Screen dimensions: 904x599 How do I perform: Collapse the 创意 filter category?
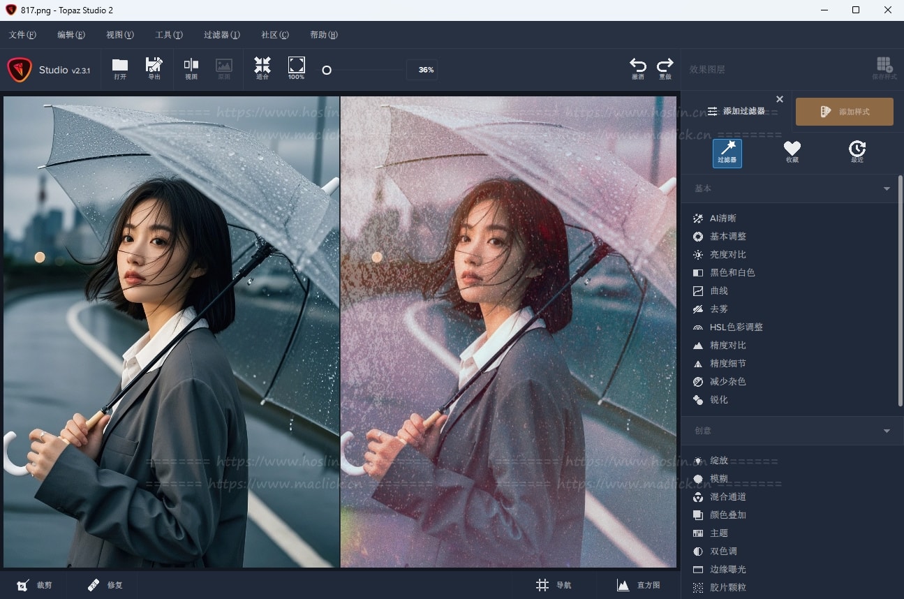pyautogui.click(x=887, y=431)
